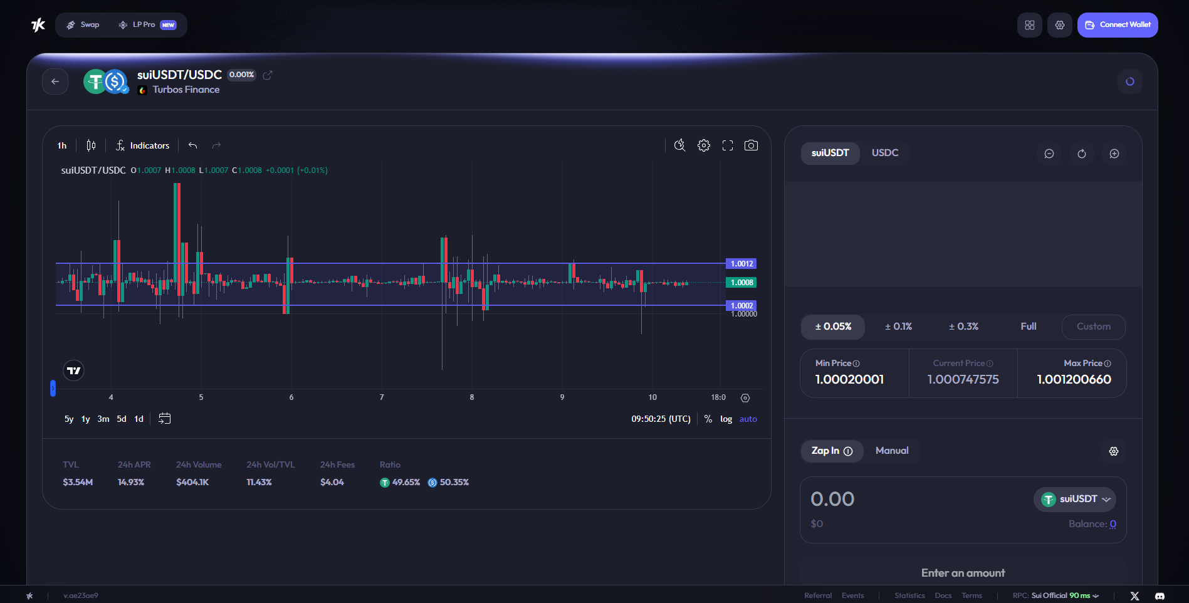
Task: Switch to the USDC tab
Action: (x=884, y=153)
